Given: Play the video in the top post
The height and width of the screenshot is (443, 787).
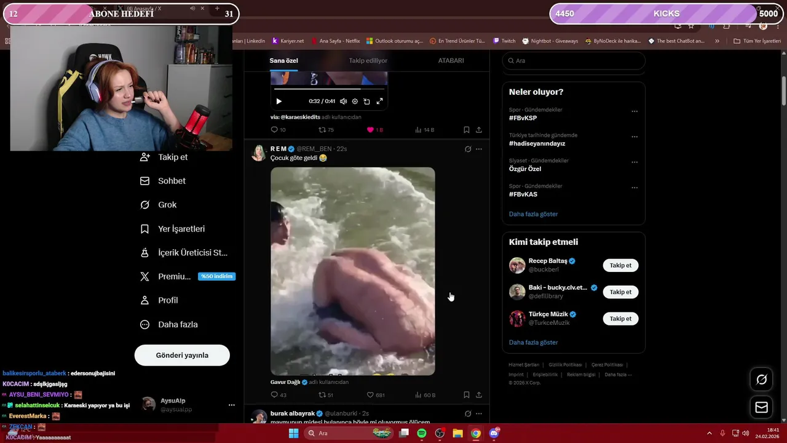Looking at the screenshot, I should click(279, 102).
